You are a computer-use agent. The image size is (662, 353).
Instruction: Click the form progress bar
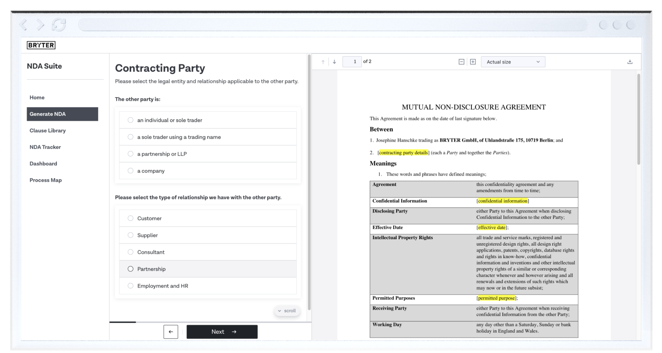[x=210, y=322]
